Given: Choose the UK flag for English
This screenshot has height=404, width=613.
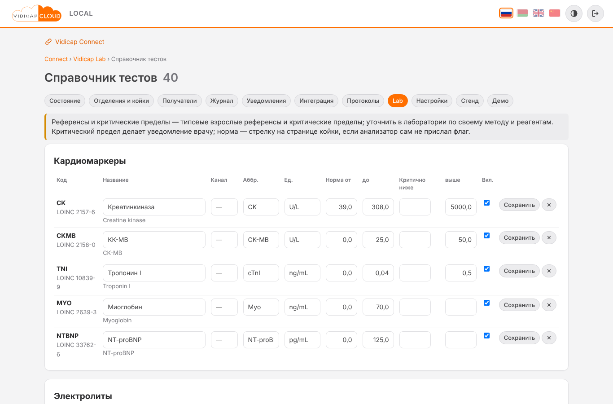Looking at the screenshot, I should pos(539,13).
